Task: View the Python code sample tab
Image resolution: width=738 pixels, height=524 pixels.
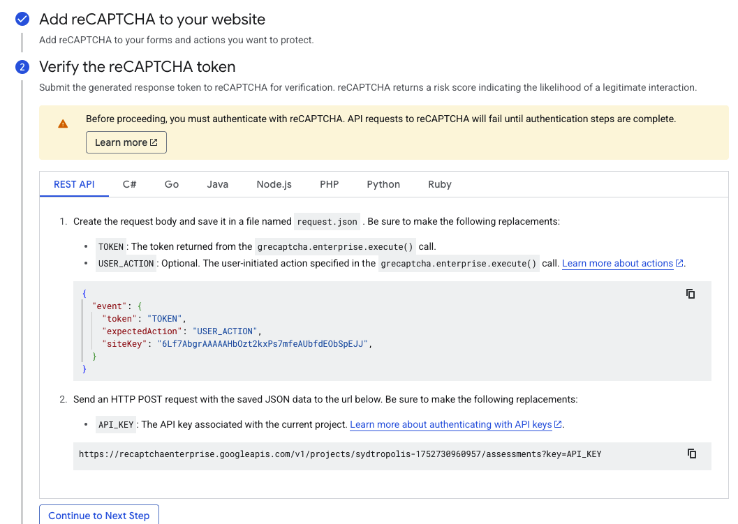Action: point(383,184)
